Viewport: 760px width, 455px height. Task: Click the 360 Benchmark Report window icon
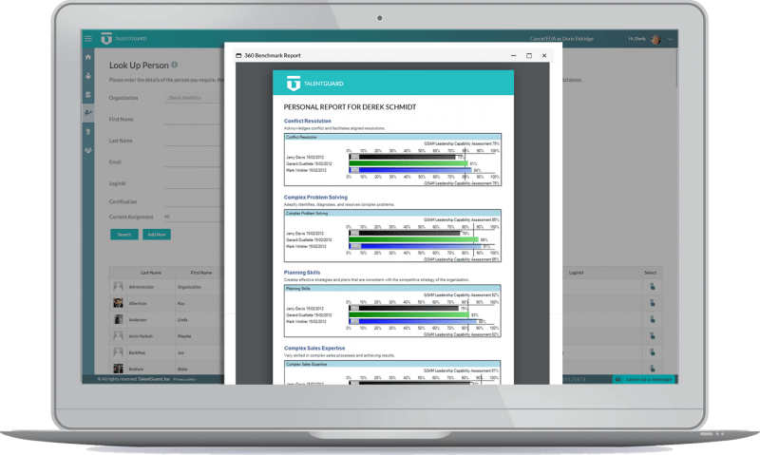(x=237, y=56)
